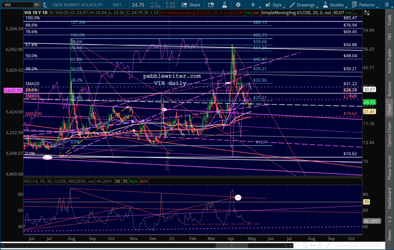The height and width of the screenshot is (250, 394).
Task: Click the quote details icon beside Share
Action: tap(211, 5)
